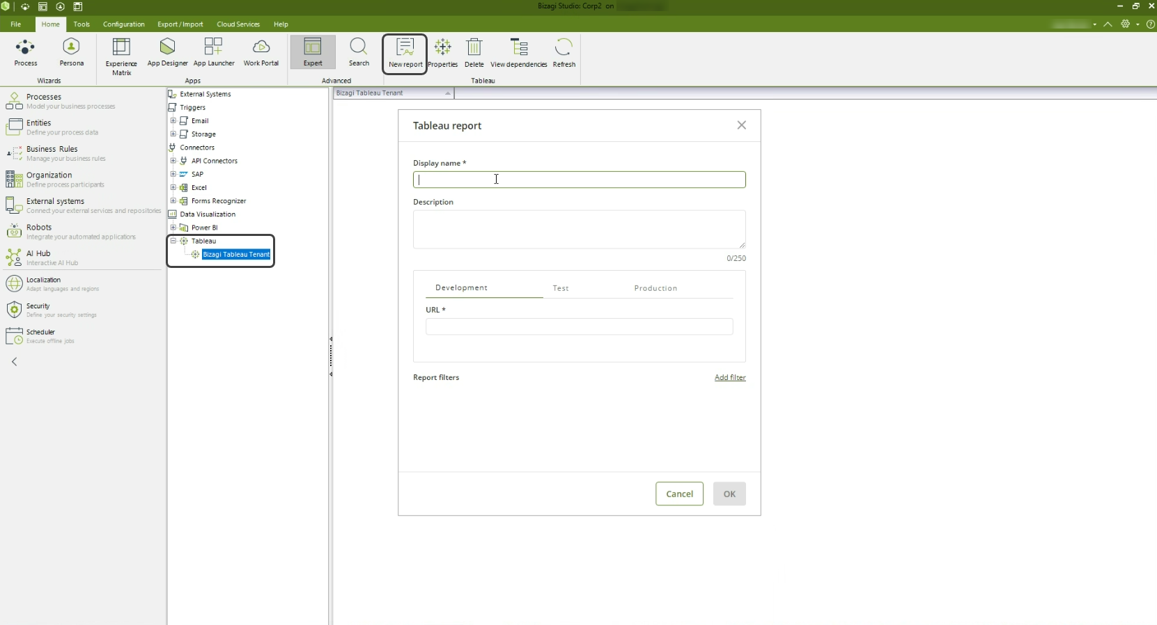Switch to the Test environment tab
This screenshot has height=625, width=1157.
coord(561,288)
